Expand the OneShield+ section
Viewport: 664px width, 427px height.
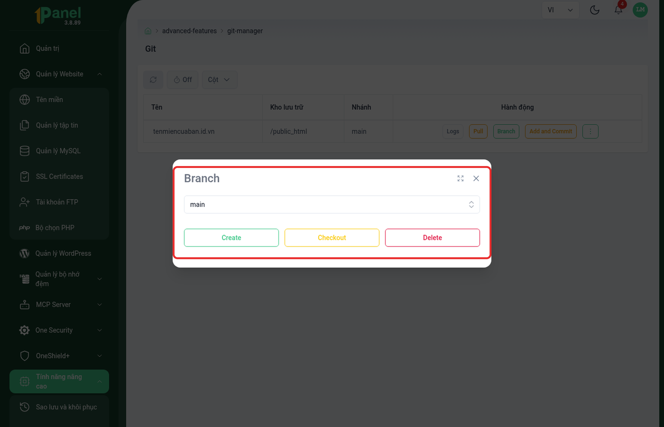click(x=59, y=356)
